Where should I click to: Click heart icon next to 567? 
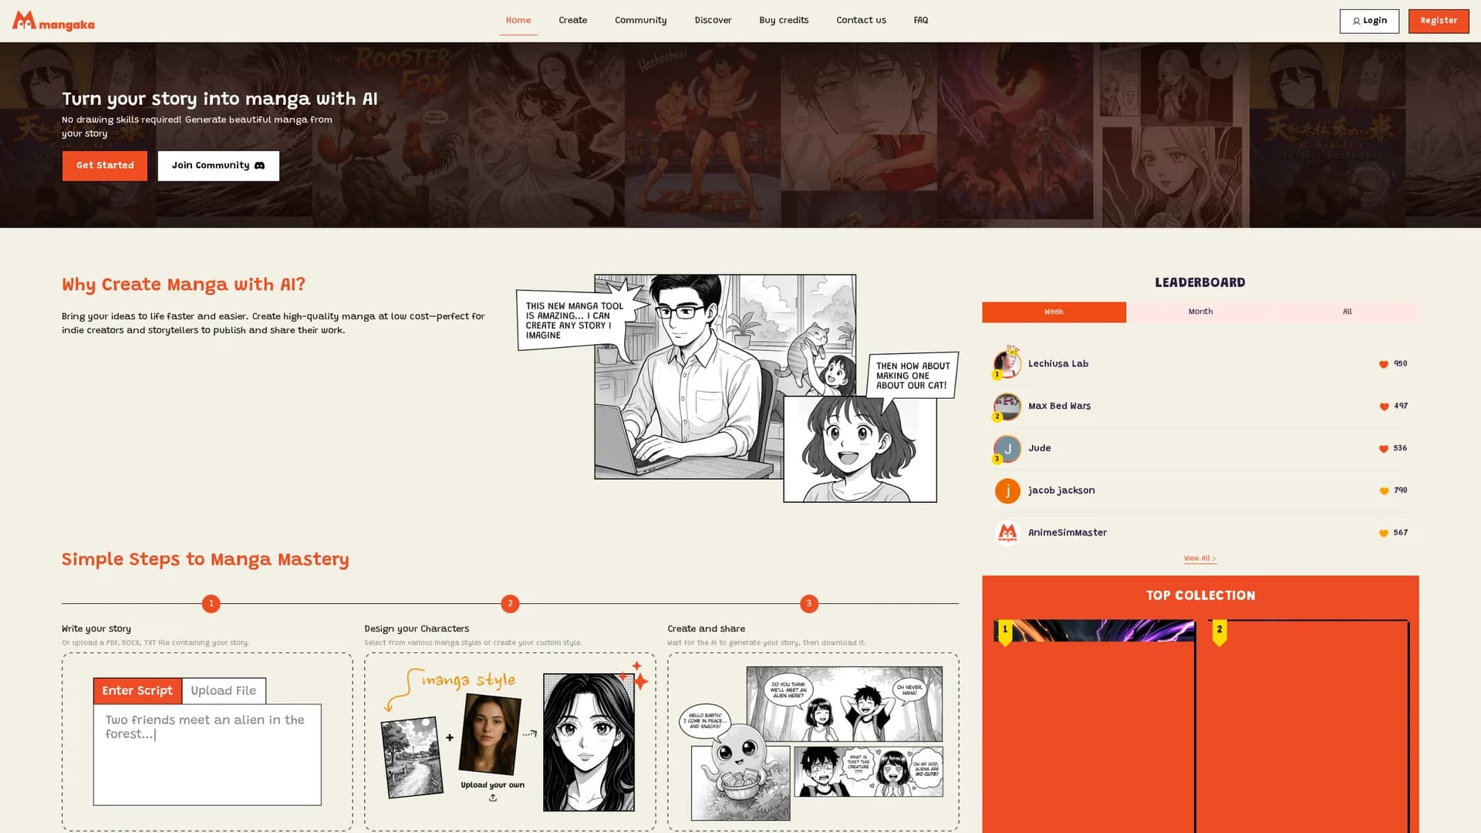coord(1384,533)
